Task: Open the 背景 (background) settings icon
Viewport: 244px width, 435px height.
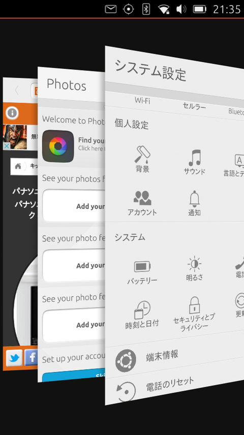Action: (142, 159)
